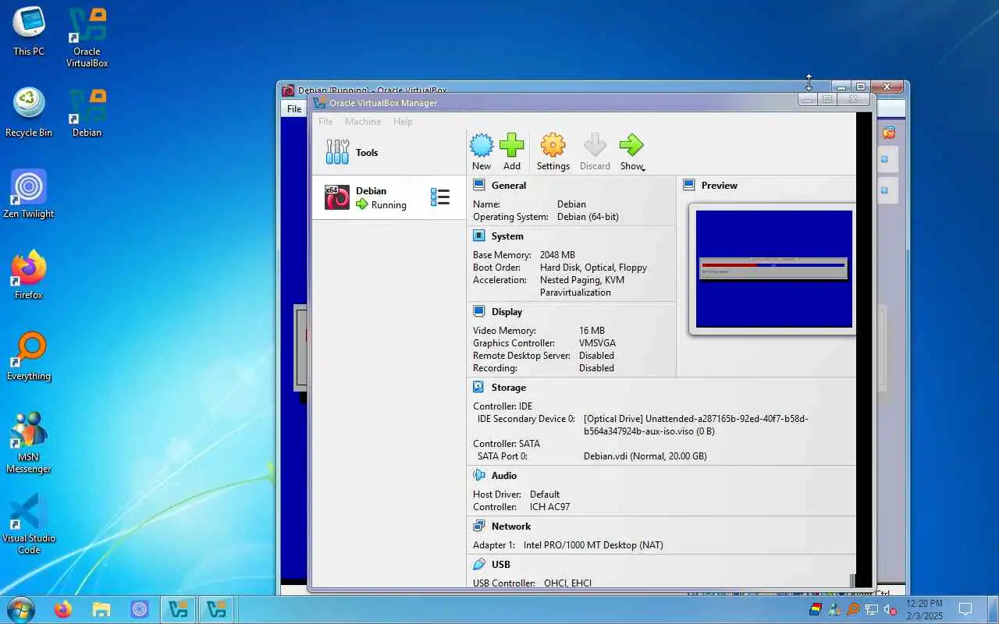Select the Debian desktop shortcut
The width and height of the screenshot is (999, 624).
click(87, 113)
